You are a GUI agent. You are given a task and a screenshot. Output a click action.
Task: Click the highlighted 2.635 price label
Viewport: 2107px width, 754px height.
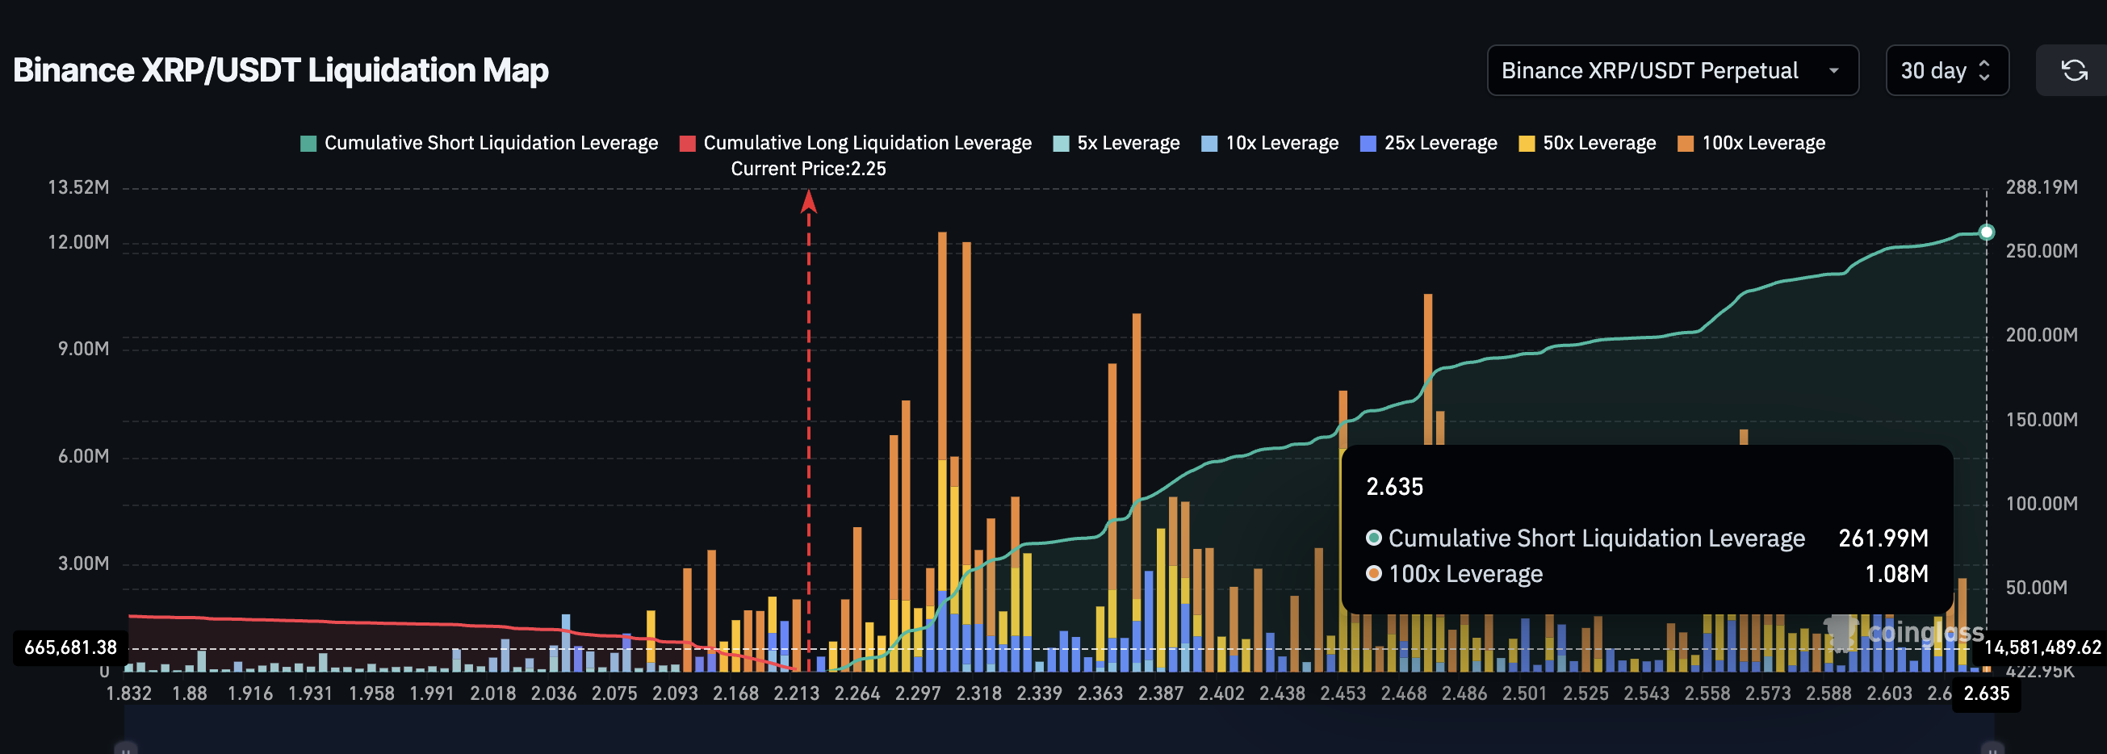click(1986, 693)
